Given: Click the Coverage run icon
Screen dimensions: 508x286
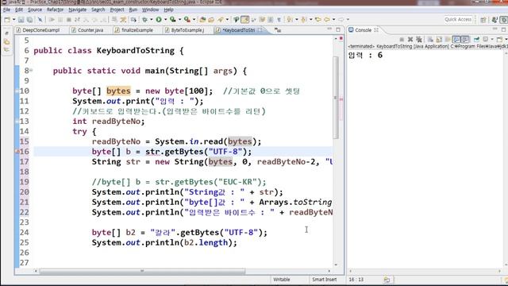Looking at the screenshot, I should (x=173, y=19).
